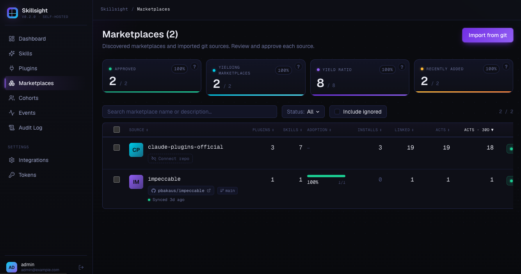Click the main branch chip

(x=228, y=190)
